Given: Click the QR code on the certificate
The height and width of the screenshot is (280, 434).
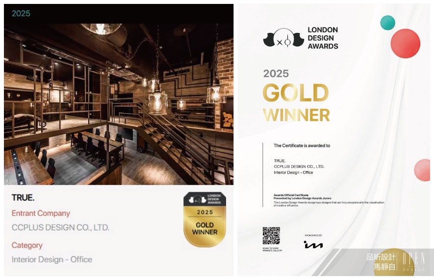Looking at the screenshot, I should (x=271, y=236).
